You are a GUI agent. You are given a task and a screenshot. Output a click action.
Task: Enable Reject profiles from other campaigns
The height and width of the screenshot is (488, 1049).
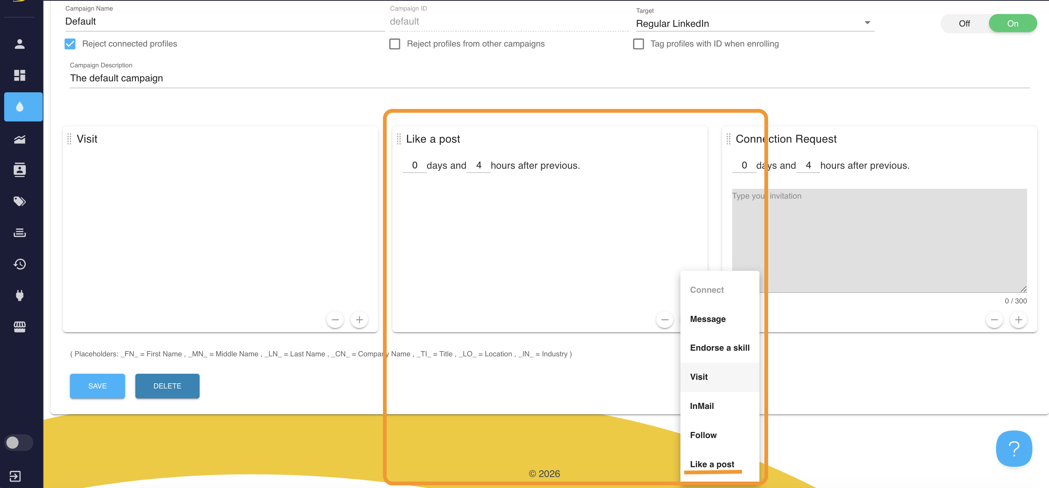[395, 44]
